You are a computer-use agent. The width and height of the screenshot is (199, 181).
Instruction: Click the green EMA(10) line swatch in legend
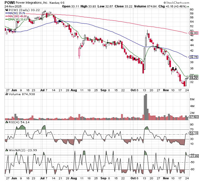point(7,20)
